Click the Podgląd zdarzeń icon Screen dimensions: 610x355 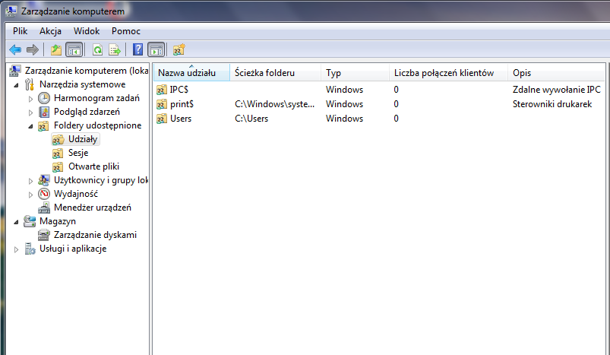point(44,112)
